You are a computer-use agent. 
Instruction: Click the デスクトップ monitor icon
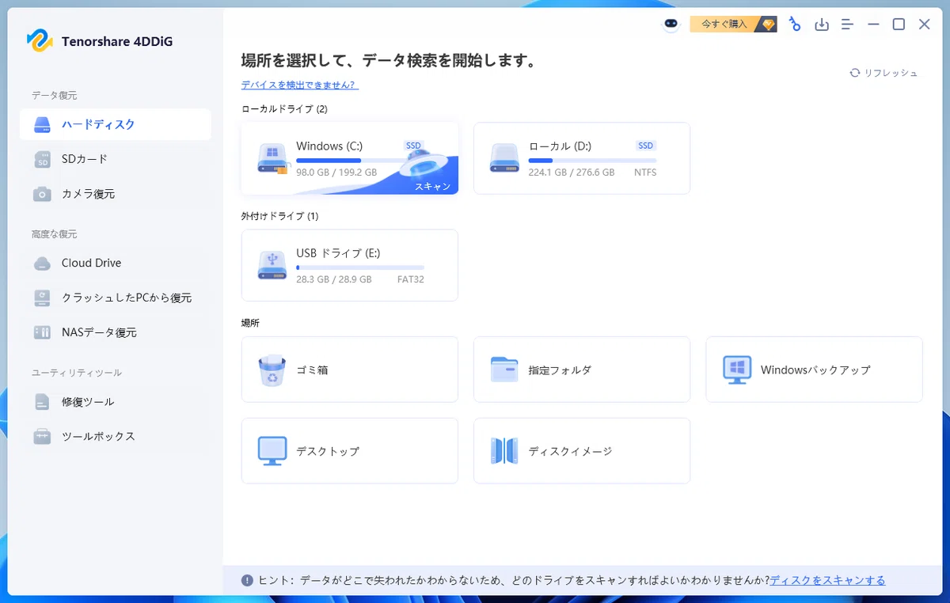(x=272, y=451)
